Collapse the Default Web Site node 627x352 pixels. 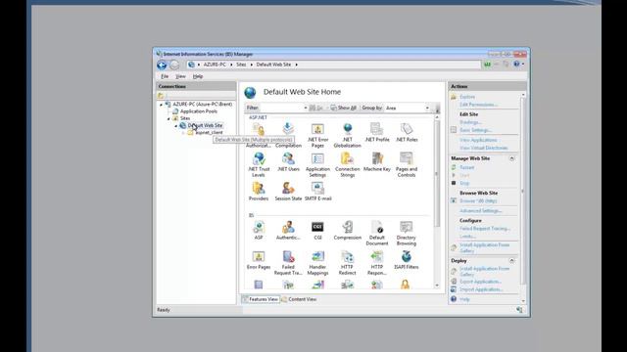pos(176,126)
